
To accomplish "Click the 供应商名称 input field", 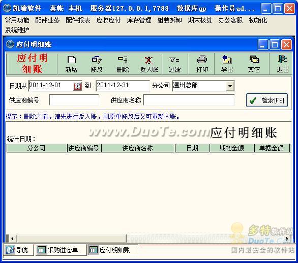I will [x=189, y=100].
